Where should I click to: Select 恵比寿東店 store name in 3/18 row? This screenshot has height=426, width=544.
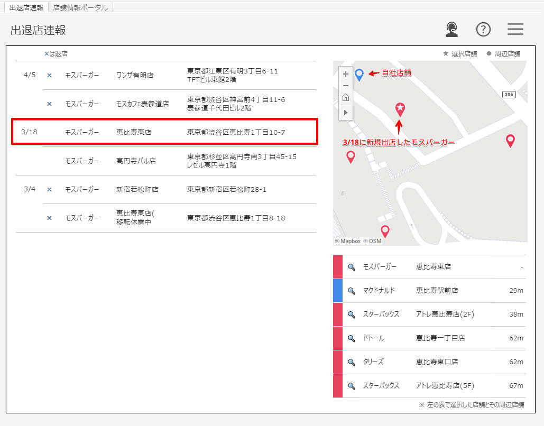pyautogui.click(x=134, y=132)
